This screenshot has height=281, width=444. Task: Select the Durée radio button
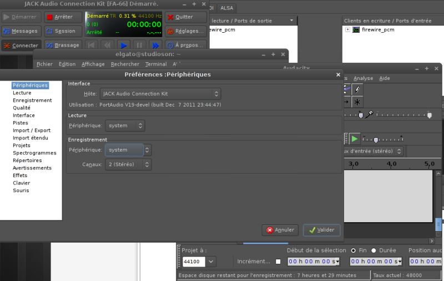374,250
